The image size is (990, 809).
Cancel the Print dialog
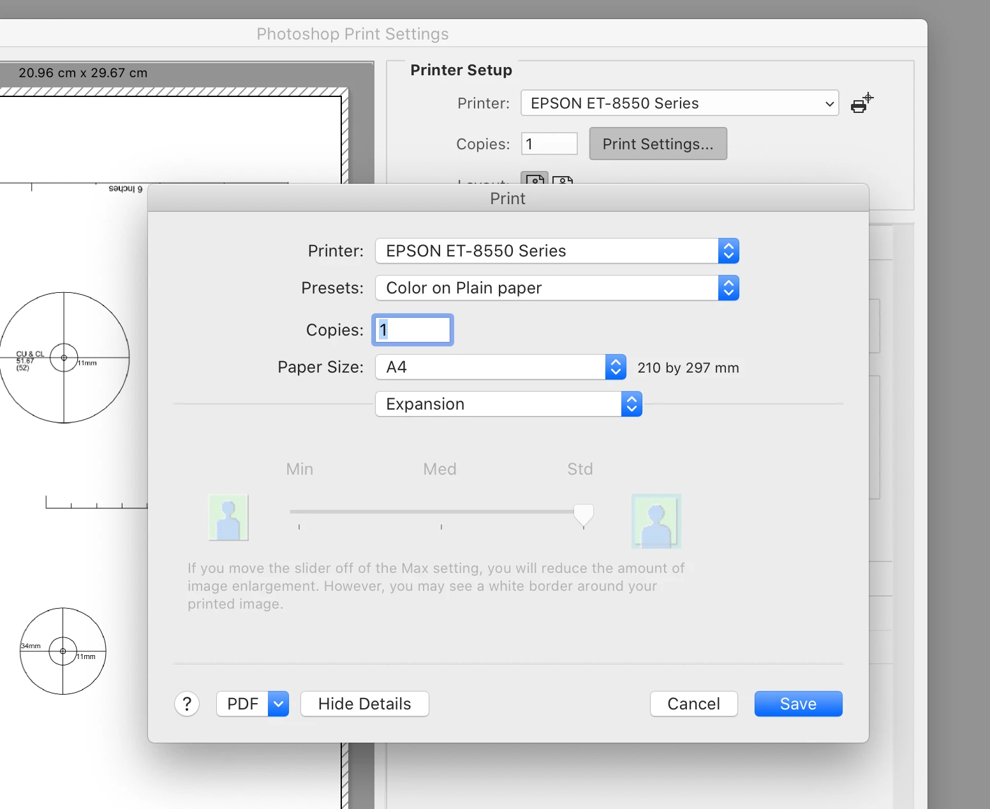[694, 704]
